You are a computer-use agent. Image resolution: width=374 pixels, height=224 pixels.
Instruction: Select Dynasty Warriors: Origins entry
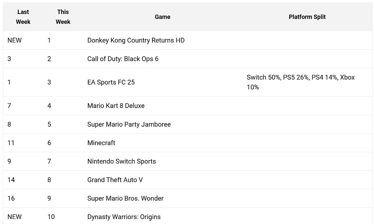click(x=124, y=217)
